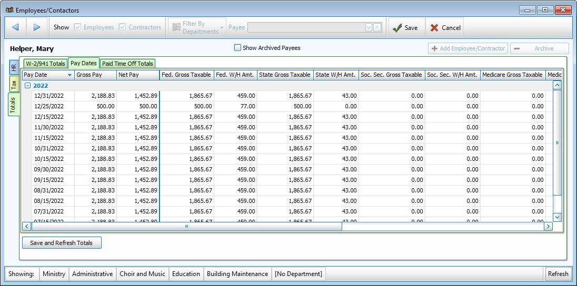Collapse the 2022 year group

point(27,85)
